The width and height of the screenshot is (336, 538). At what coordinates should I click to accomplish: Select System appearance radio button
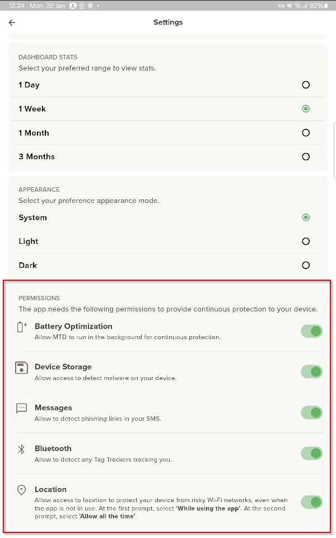coord(306,217)
